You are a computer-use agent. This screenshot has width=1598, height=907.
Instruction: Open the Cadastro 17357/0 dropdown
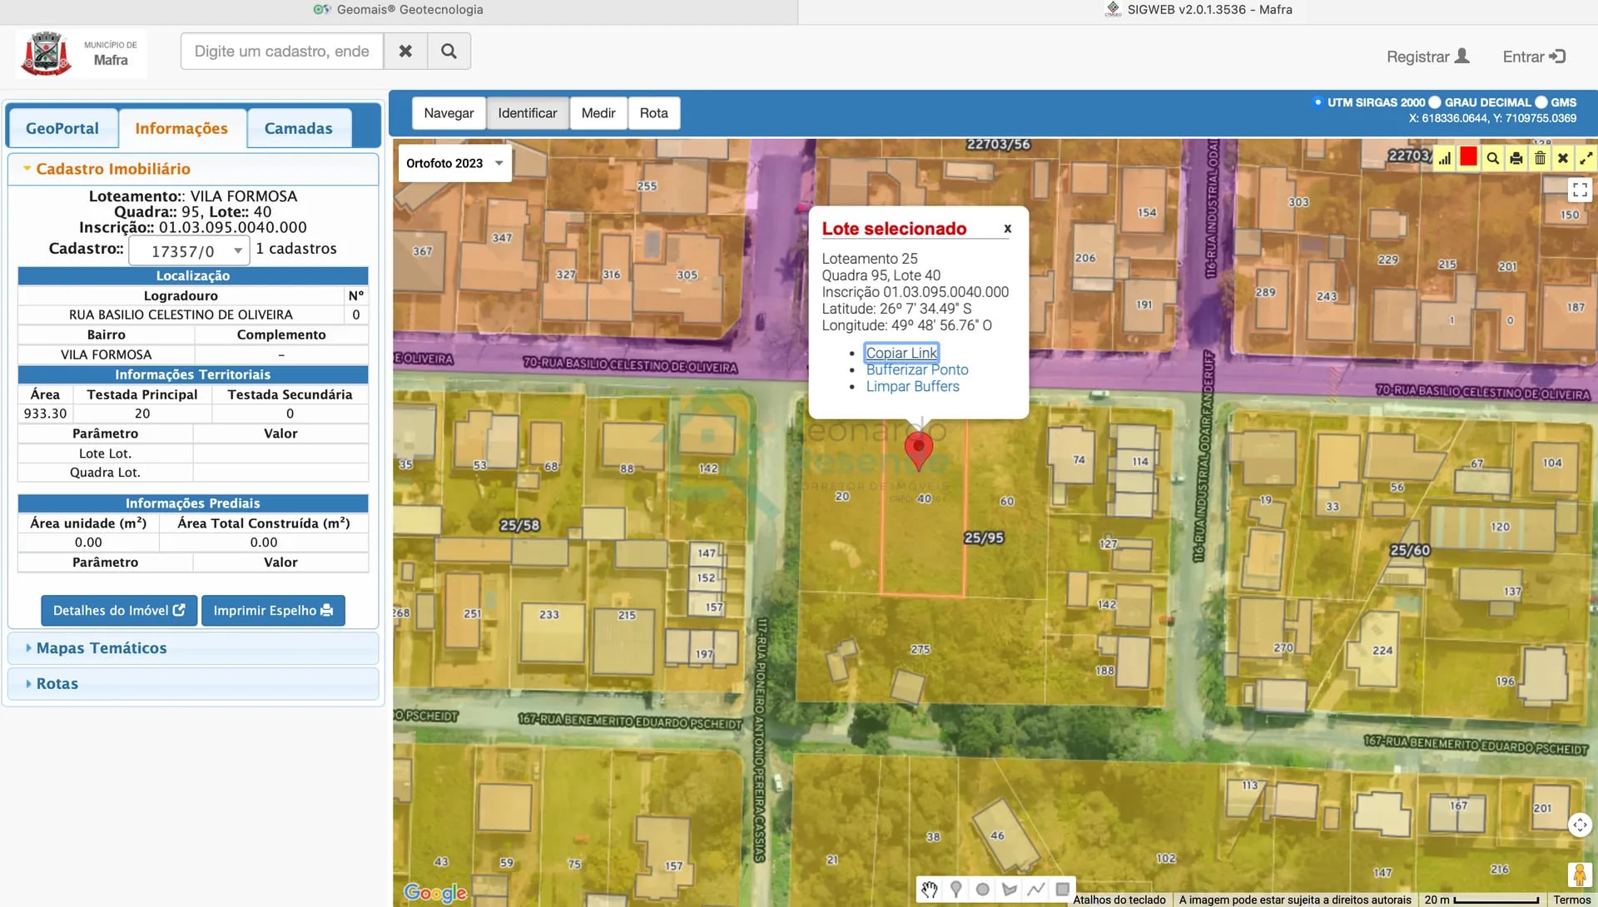pyautogui.click(x=189, y=250)
